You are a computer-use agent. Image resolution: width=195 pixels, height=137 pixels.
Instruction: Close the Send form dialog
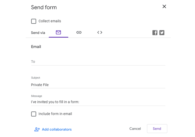(x=164, y=6)
